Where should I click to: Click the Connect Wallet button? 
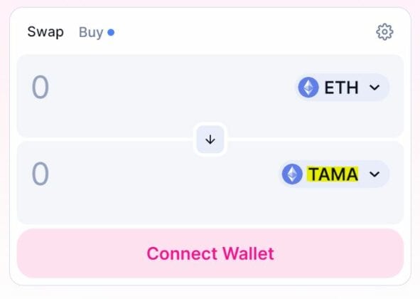click(x=210, y=253)
